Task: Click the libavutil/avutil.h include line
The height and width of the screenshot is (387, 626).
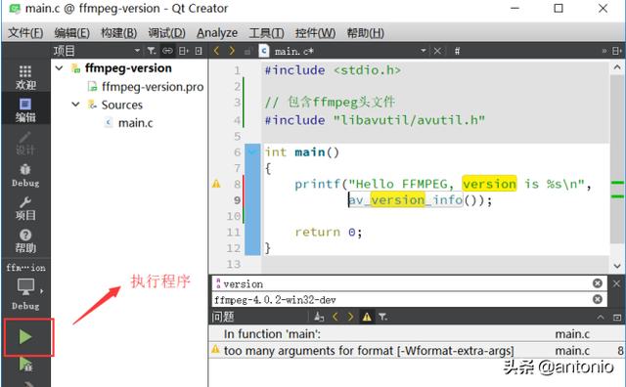Action: click(x=375, y=120)
